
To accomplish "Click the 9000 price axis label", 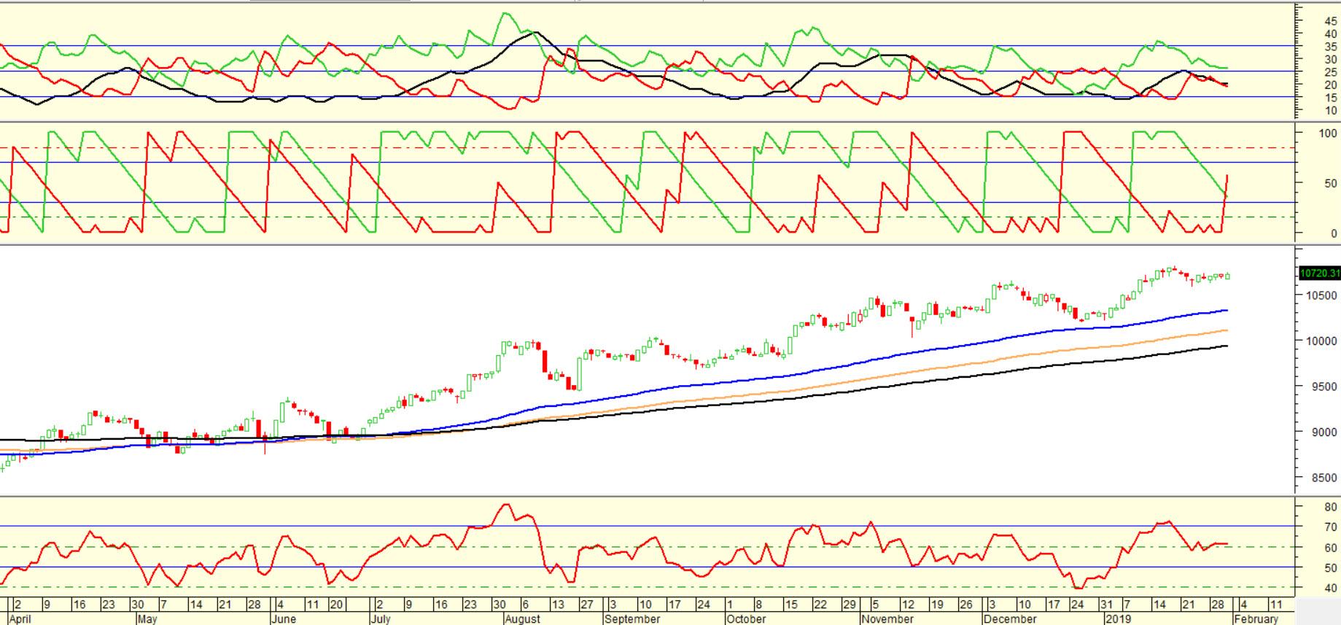I will [x=1324, y=432].
